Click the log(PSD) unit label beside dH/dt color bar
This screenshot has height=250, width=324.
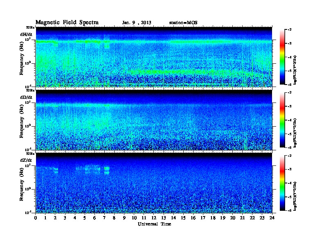click(x=295, y=70)
